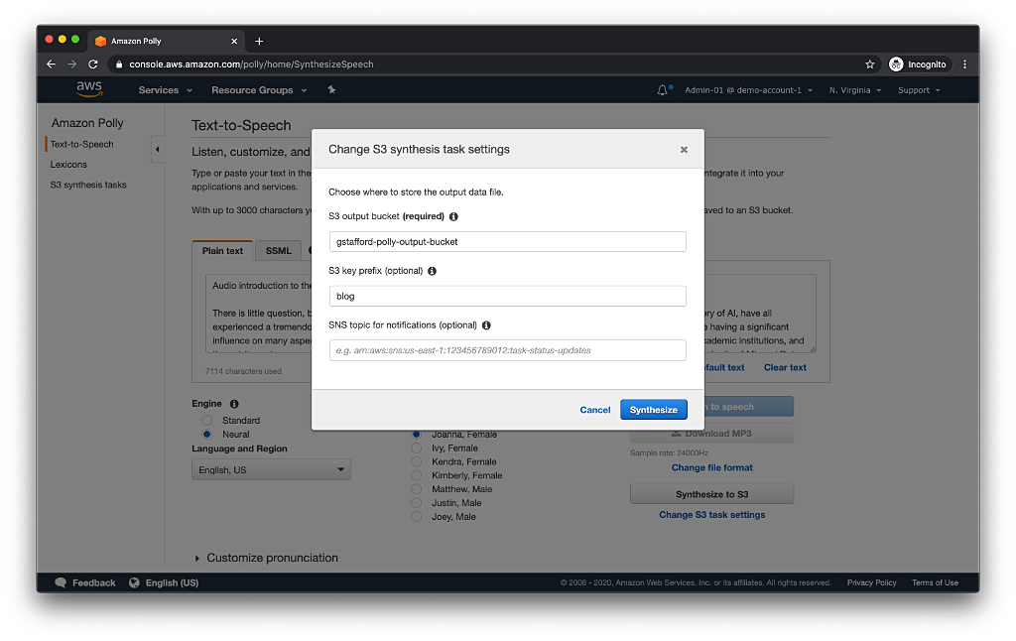
Task: Click the browser forward arrow
Action: pos(71,64)
